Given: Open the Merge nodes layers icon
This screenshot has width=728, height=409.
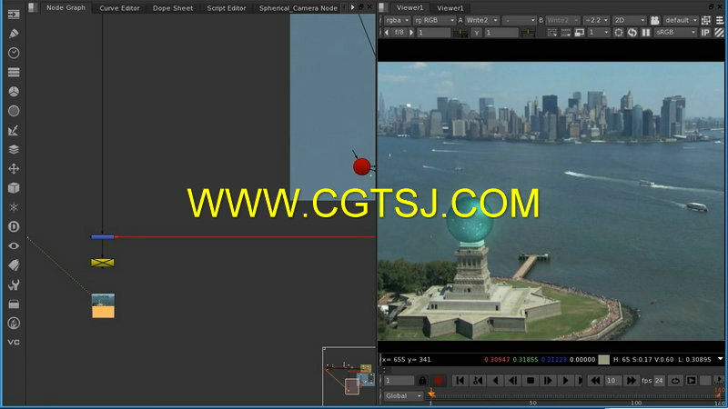Looking at the screenshot, I should pos(14,149).
